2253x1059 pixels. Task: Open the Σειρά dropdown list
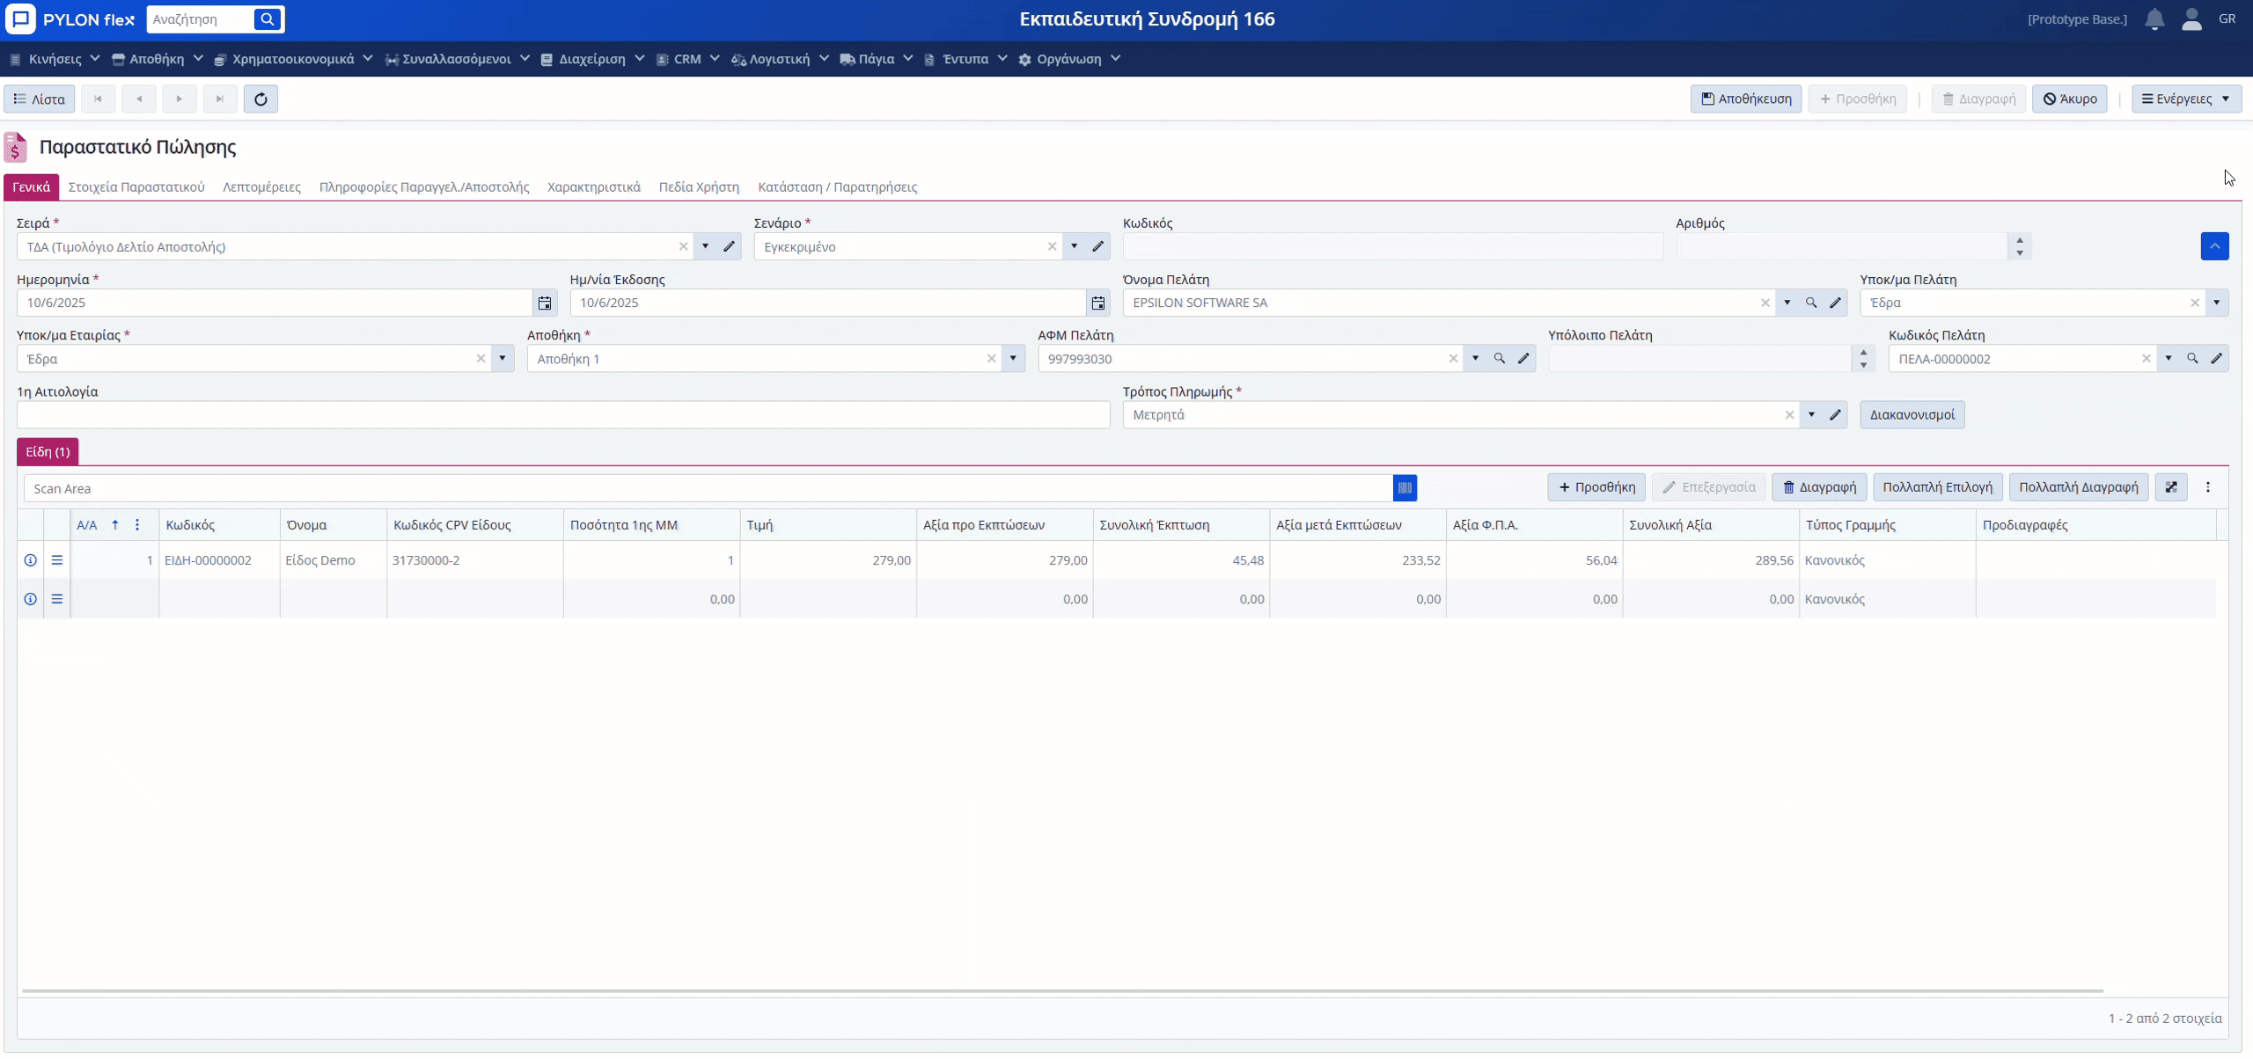(705, 246)
